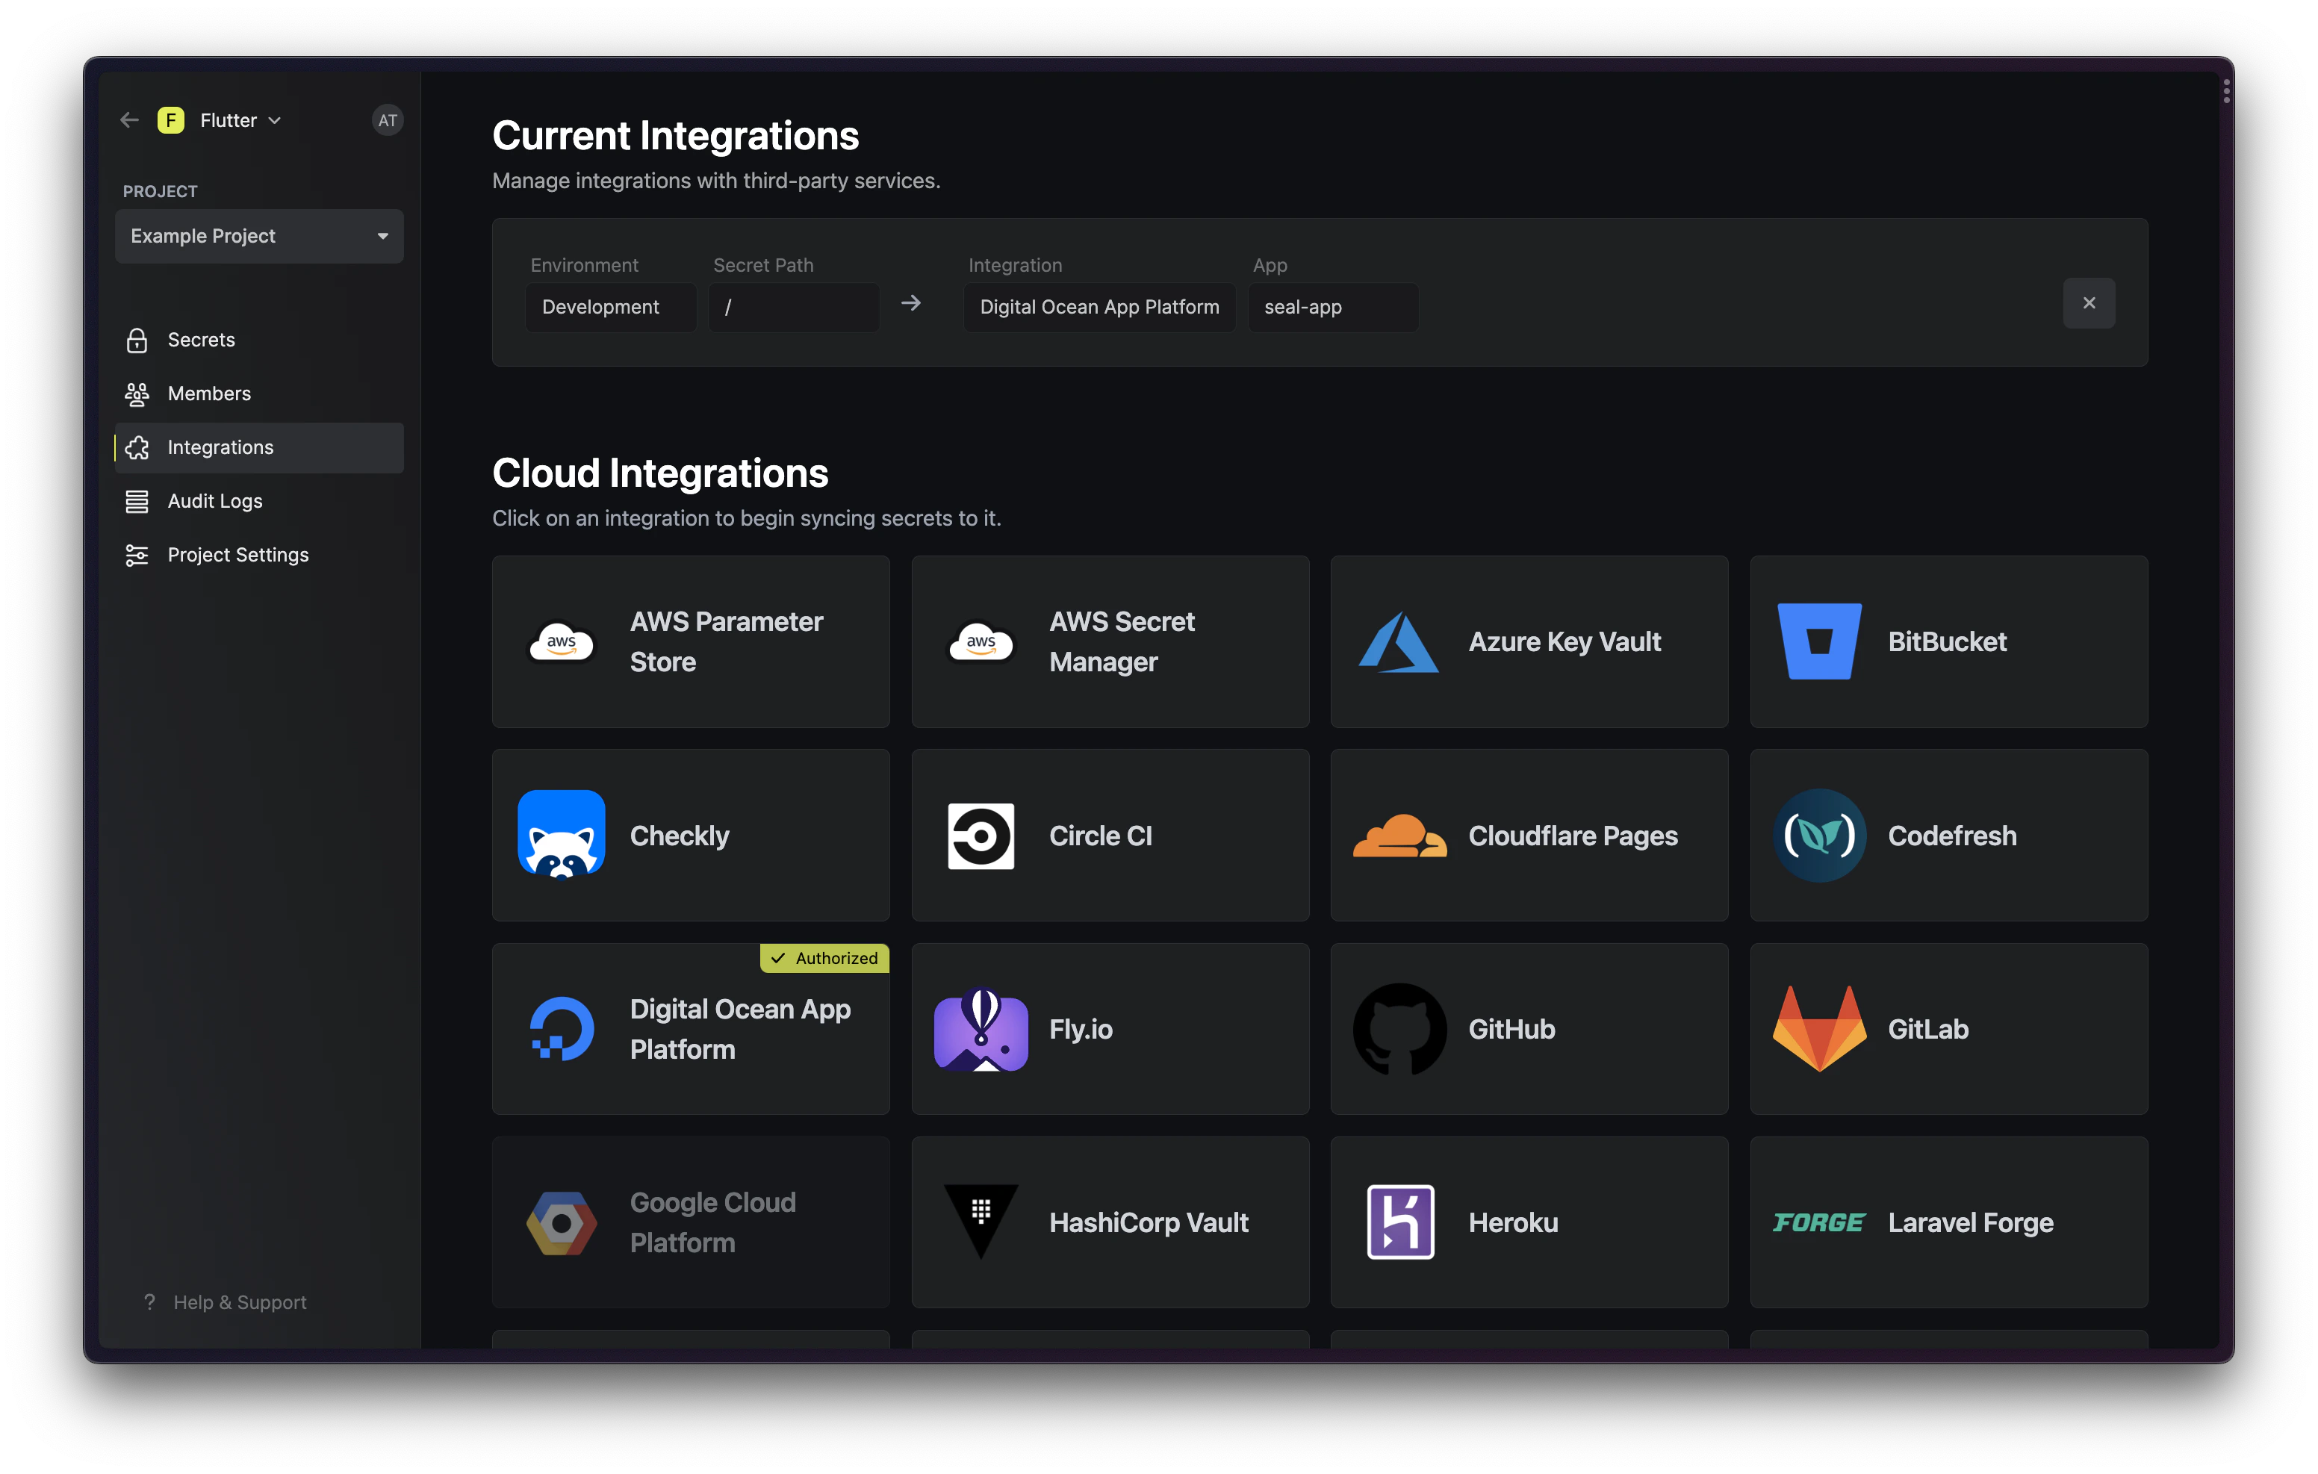The width and height of the screenshot is (2318, 1474).
Task: Click the GitLab fox logo
Action: [1819, 1029]
